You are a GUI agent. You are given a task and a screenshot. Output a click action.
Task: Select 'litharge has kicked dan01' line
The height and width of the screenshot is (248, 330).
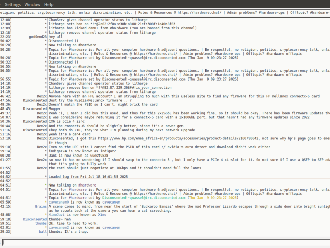point(123,28)
